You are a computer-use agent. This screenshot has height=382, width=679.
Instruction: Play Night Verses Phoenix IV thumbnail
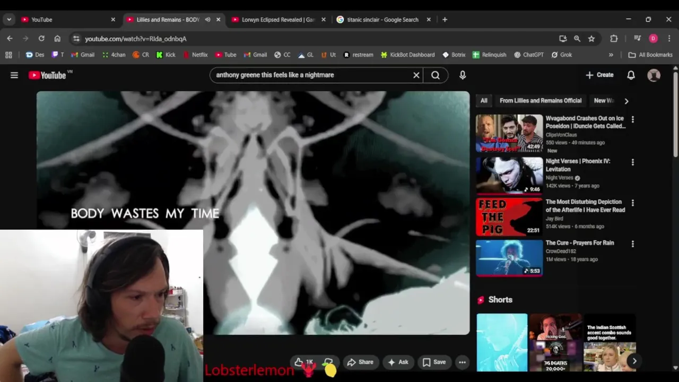coord(509,175)
